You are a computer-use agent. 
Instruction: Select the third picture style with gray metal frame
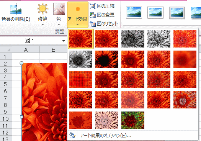pyautogui.click(x=177, y=13)
